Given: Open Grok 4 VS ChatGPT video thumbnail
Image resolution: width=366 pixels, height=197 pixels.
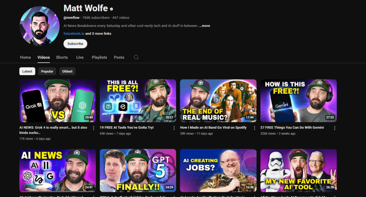Looking at the screenshot, I should tap(58, 101).
